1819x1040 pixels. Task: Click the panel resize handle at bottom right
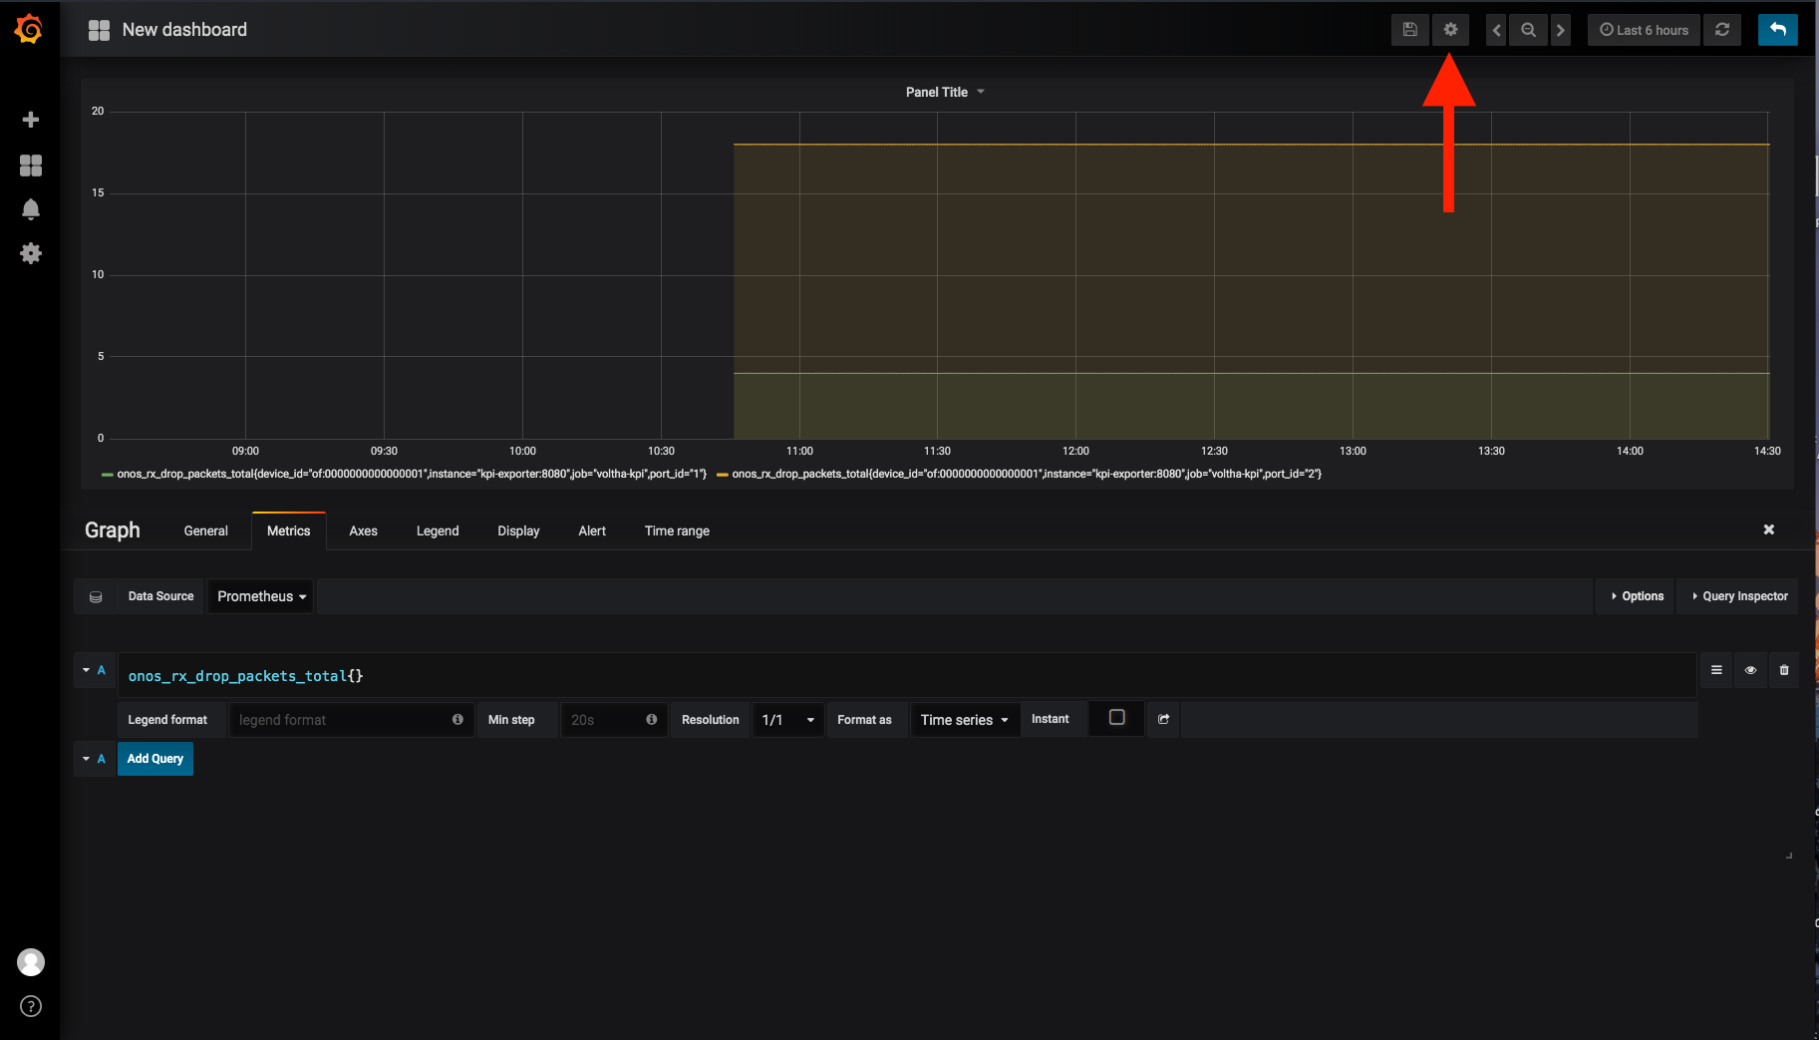(1789, 856)
